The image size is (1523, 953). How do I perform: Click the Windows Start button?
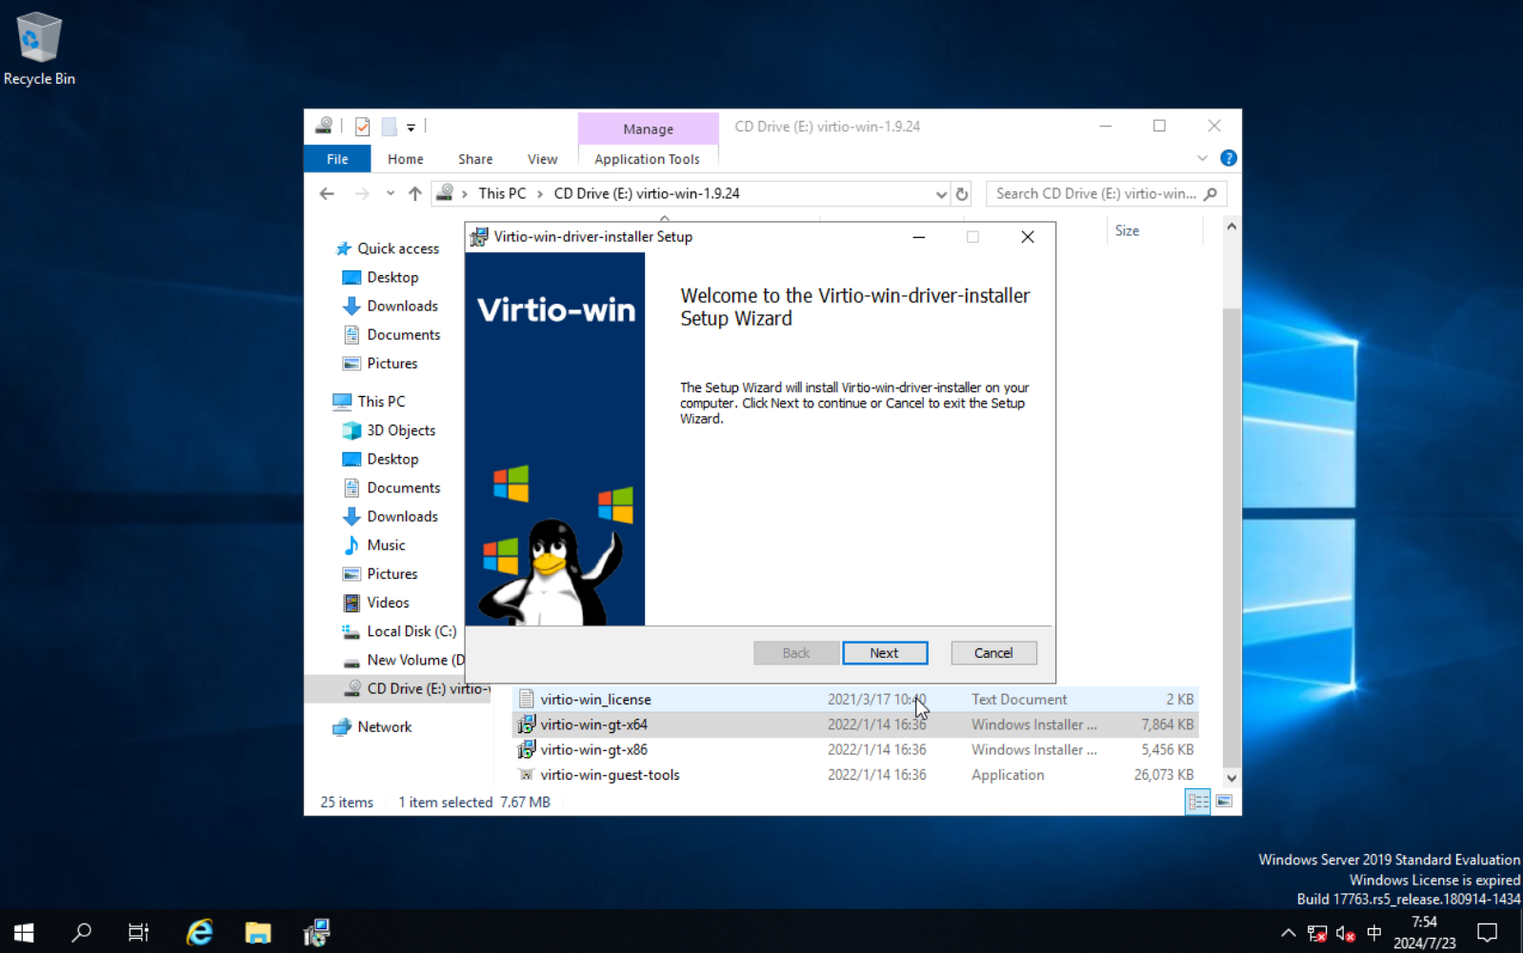(25, 932)
